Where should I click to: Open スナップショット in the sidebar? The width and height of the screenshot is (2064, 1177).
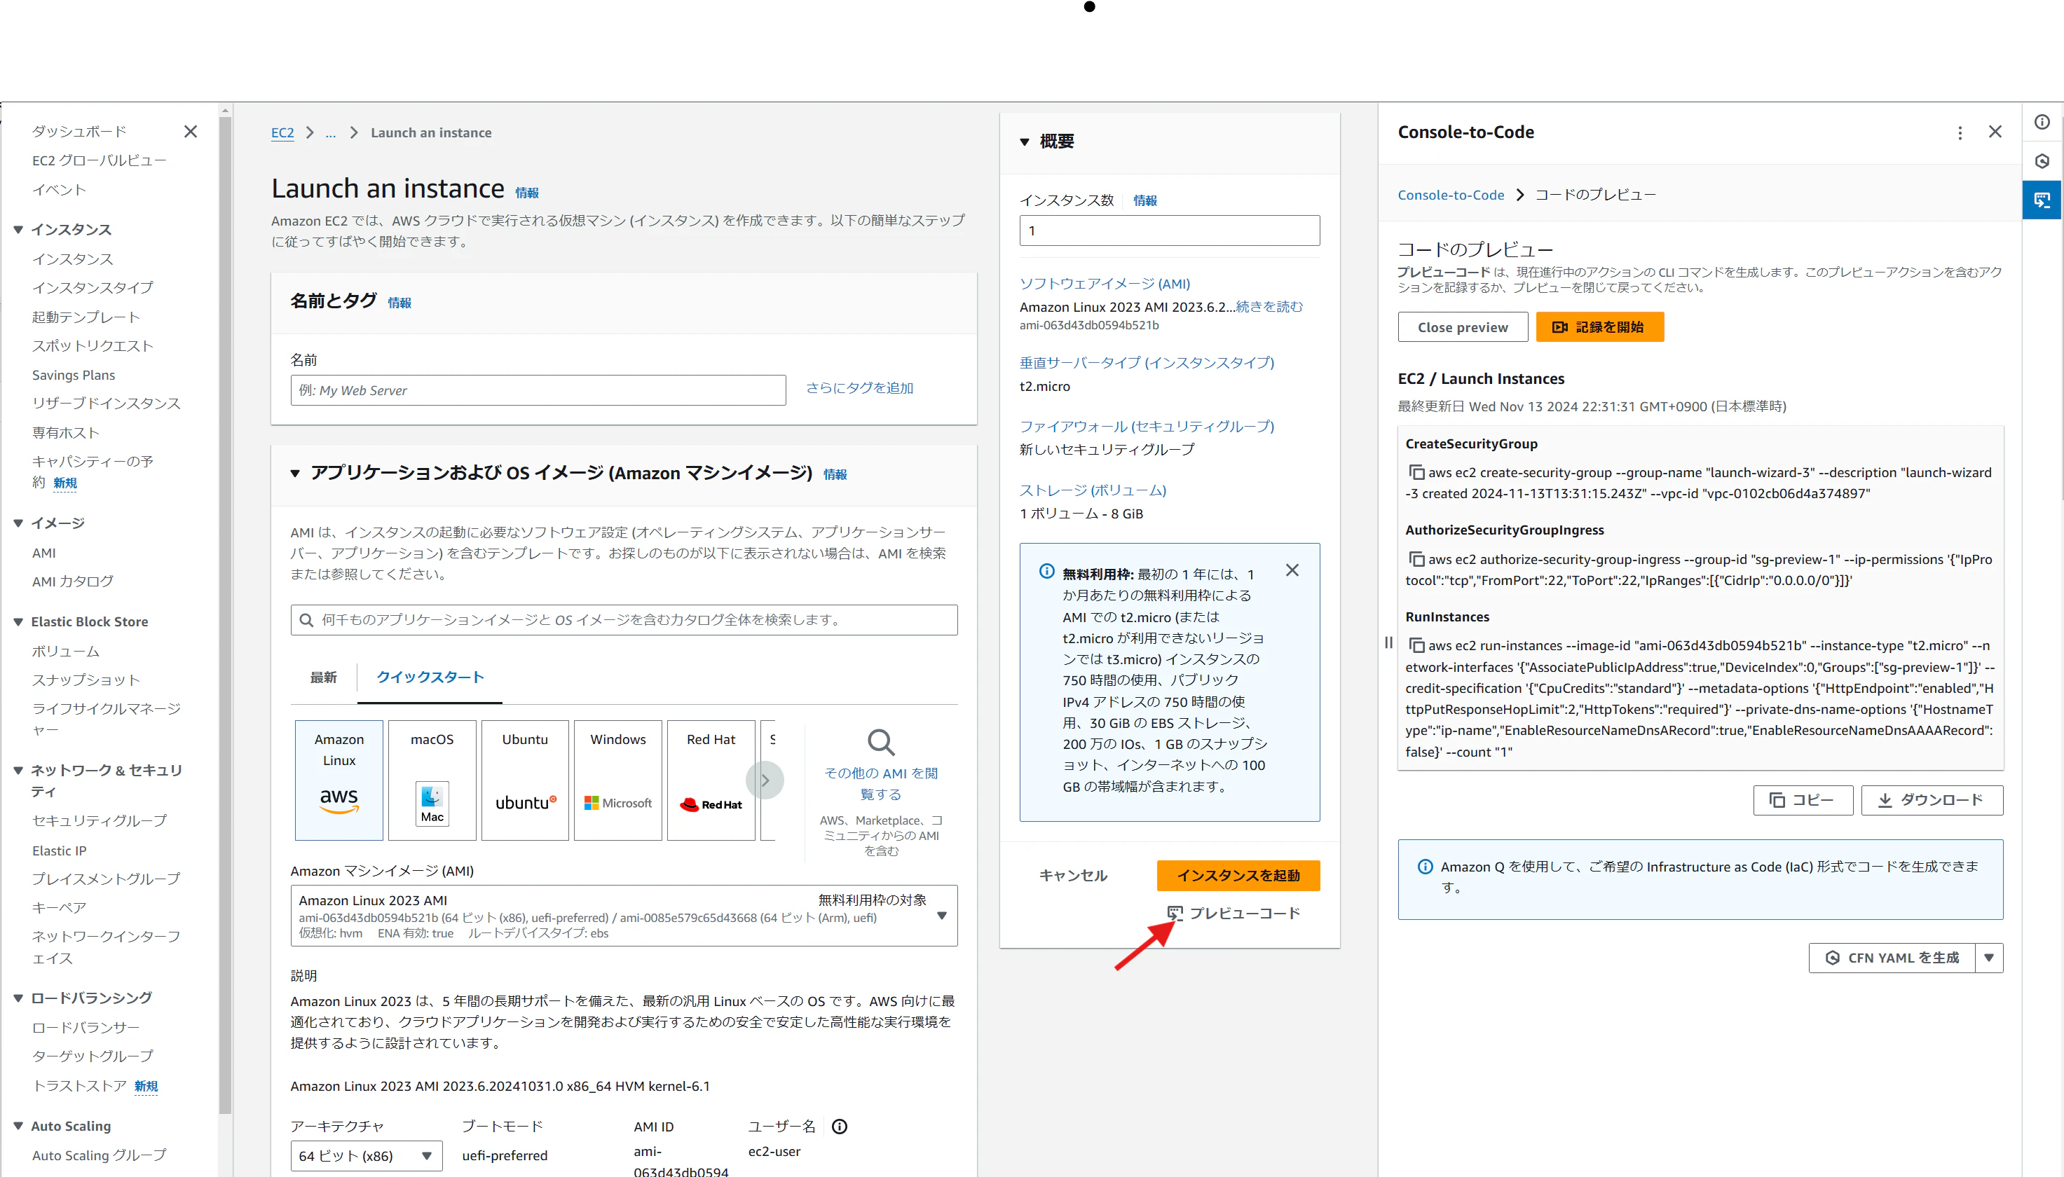click(x=86, y=680)
